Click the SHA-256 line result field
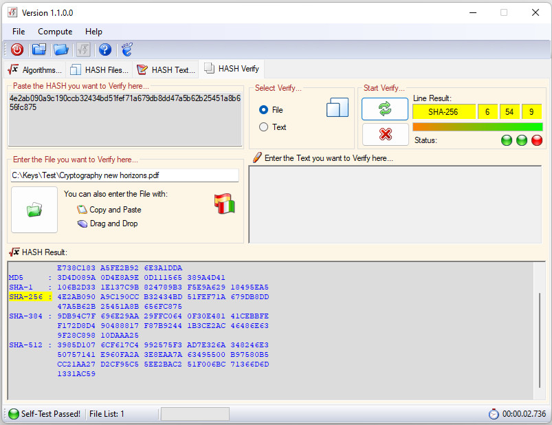Viewport: 552px width, 425px height. click(x=444, y=112)
